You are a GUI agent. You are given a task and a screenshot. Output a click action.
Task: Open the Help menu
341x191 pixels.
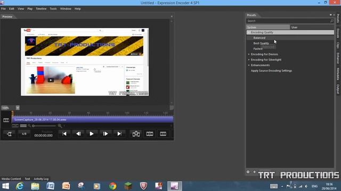click(x=78, y=9)
